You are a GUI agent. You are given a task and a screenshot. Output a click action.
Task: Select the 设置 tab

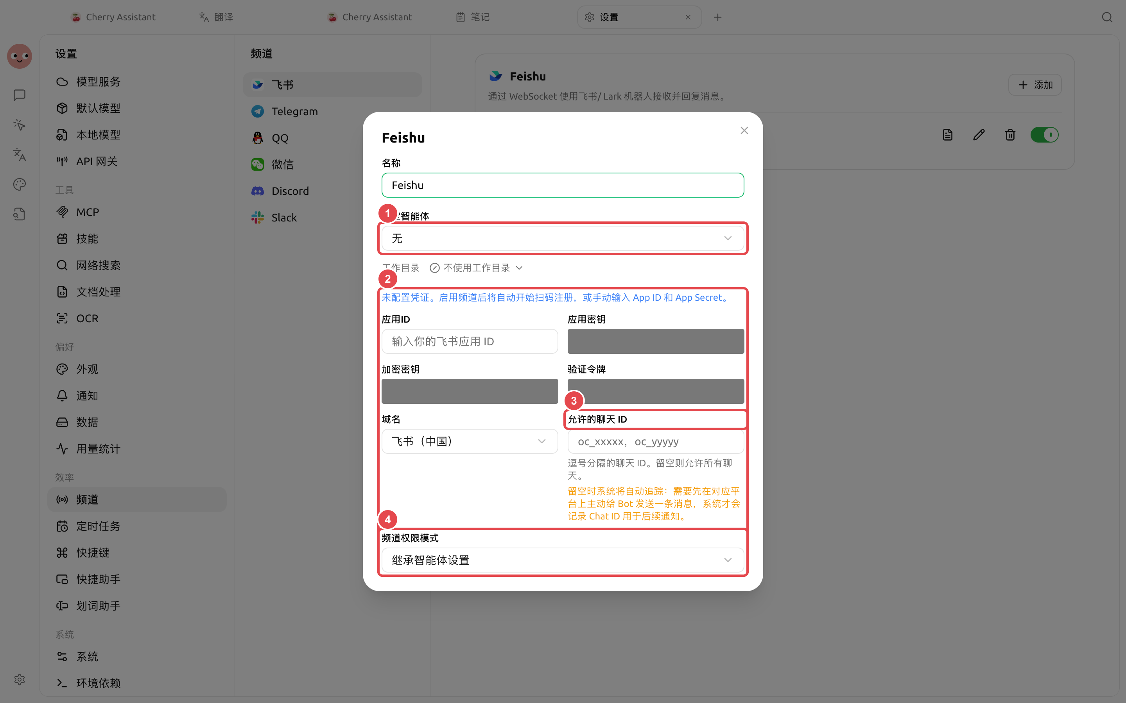coord(639,17)
